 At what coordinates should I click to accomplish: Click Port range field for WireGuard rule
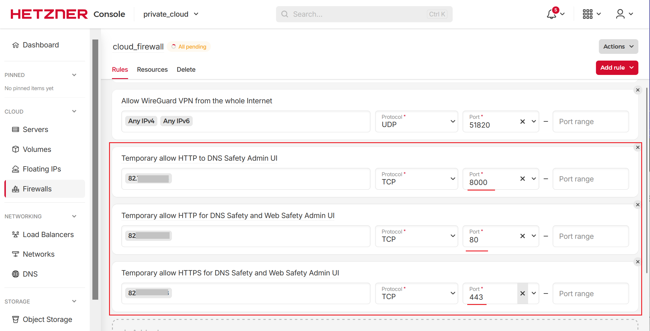(591, 121)
